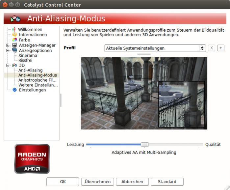Open Weitere Einstellun... page
The width and height of the screenshot is (230, 190).
[x=38, y=85]
